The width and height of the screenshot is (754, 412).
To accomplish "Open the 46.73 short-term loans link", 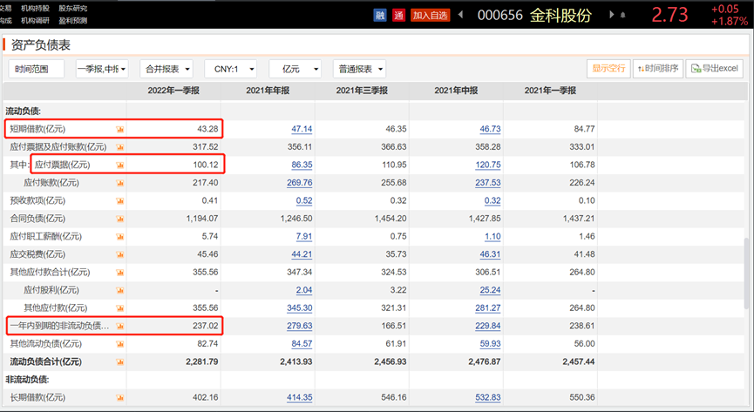I will [490, 129].
